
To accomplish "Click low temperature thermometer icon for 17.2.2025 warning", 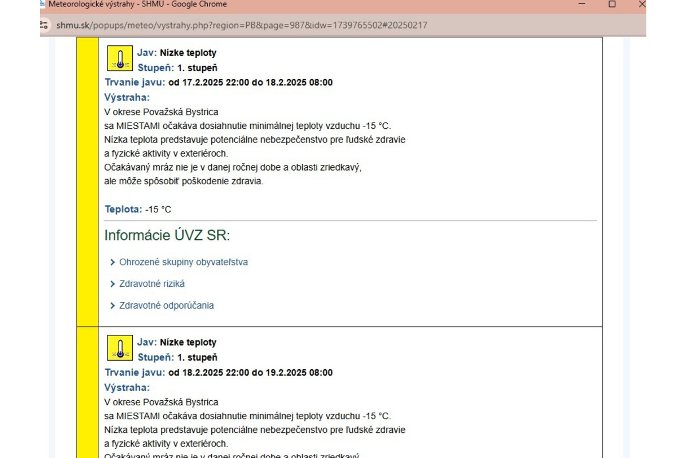I will pos(120,58).
